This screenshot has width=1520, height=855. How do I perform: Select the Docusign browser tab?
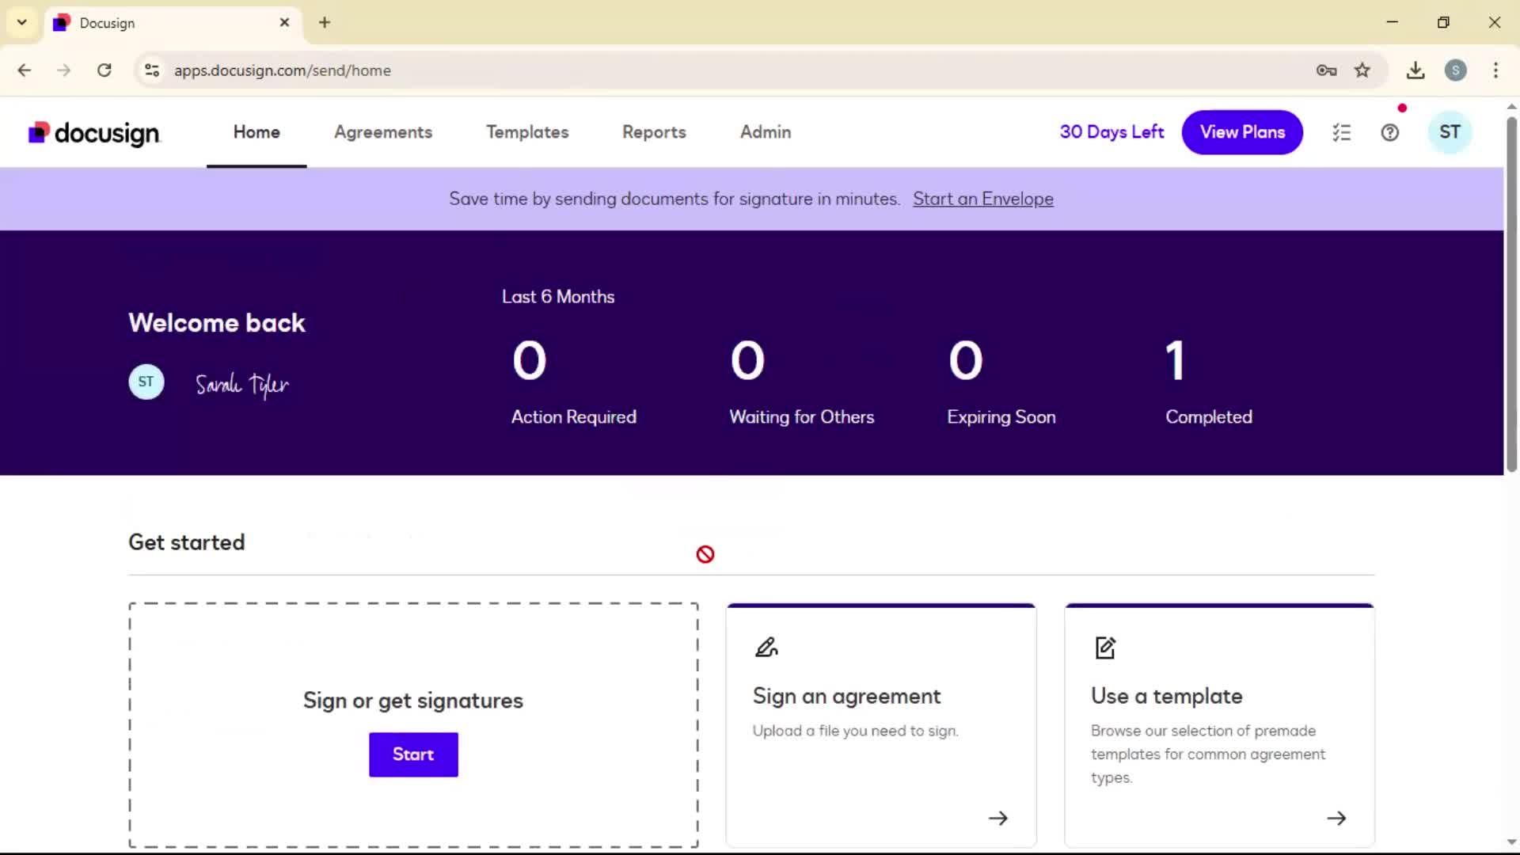click(x=172, y=23)
